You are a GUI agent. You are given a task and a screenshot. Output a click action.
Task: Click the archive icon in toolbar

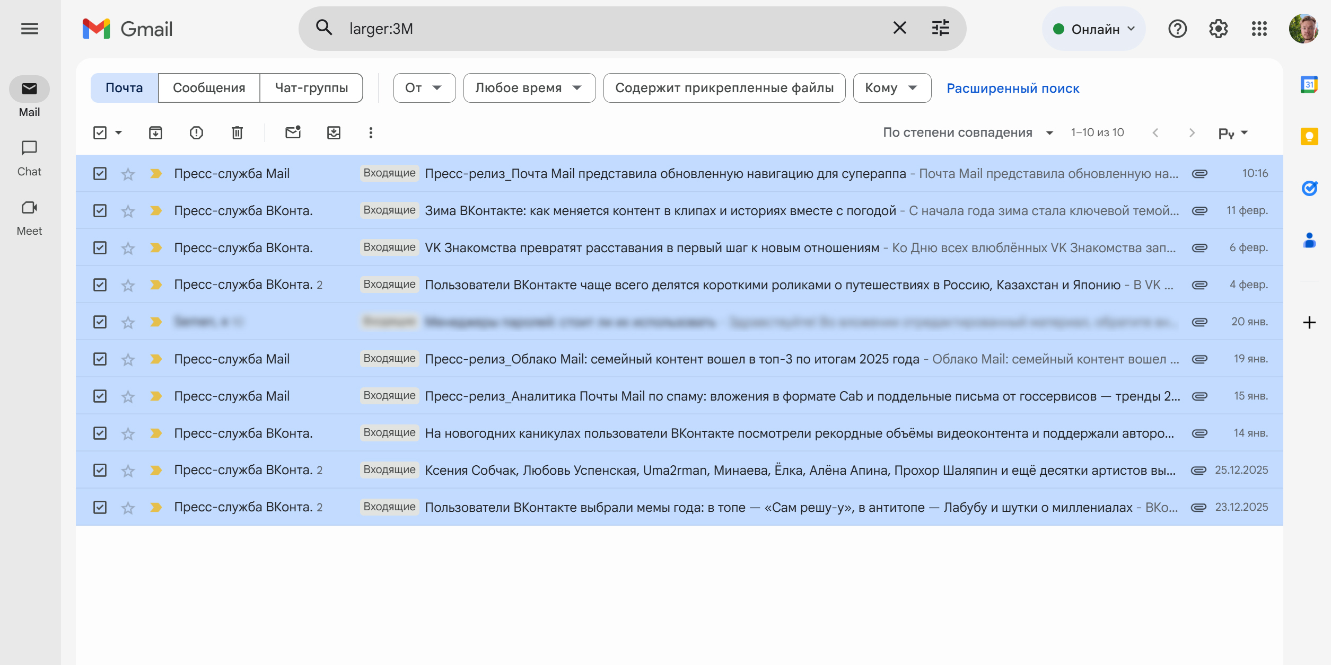pyautogui.click(x=155, y=132)
